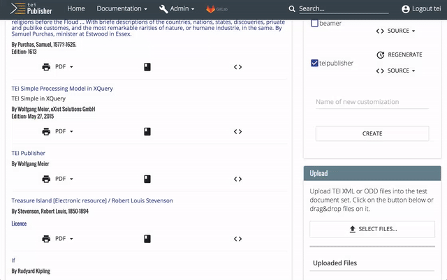This screenshot has width=447, height=280.
Task: Expand PDF dropdown for TEI Simple Processing Model
Action: tap(64, 131)
